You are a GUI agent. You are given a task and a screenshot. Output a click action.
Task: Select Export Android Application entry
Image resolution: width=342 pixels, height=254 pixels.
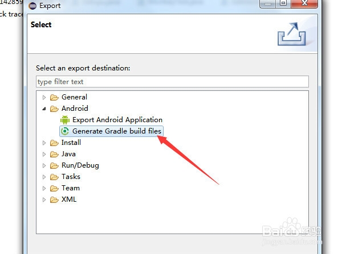coord(117,120)
